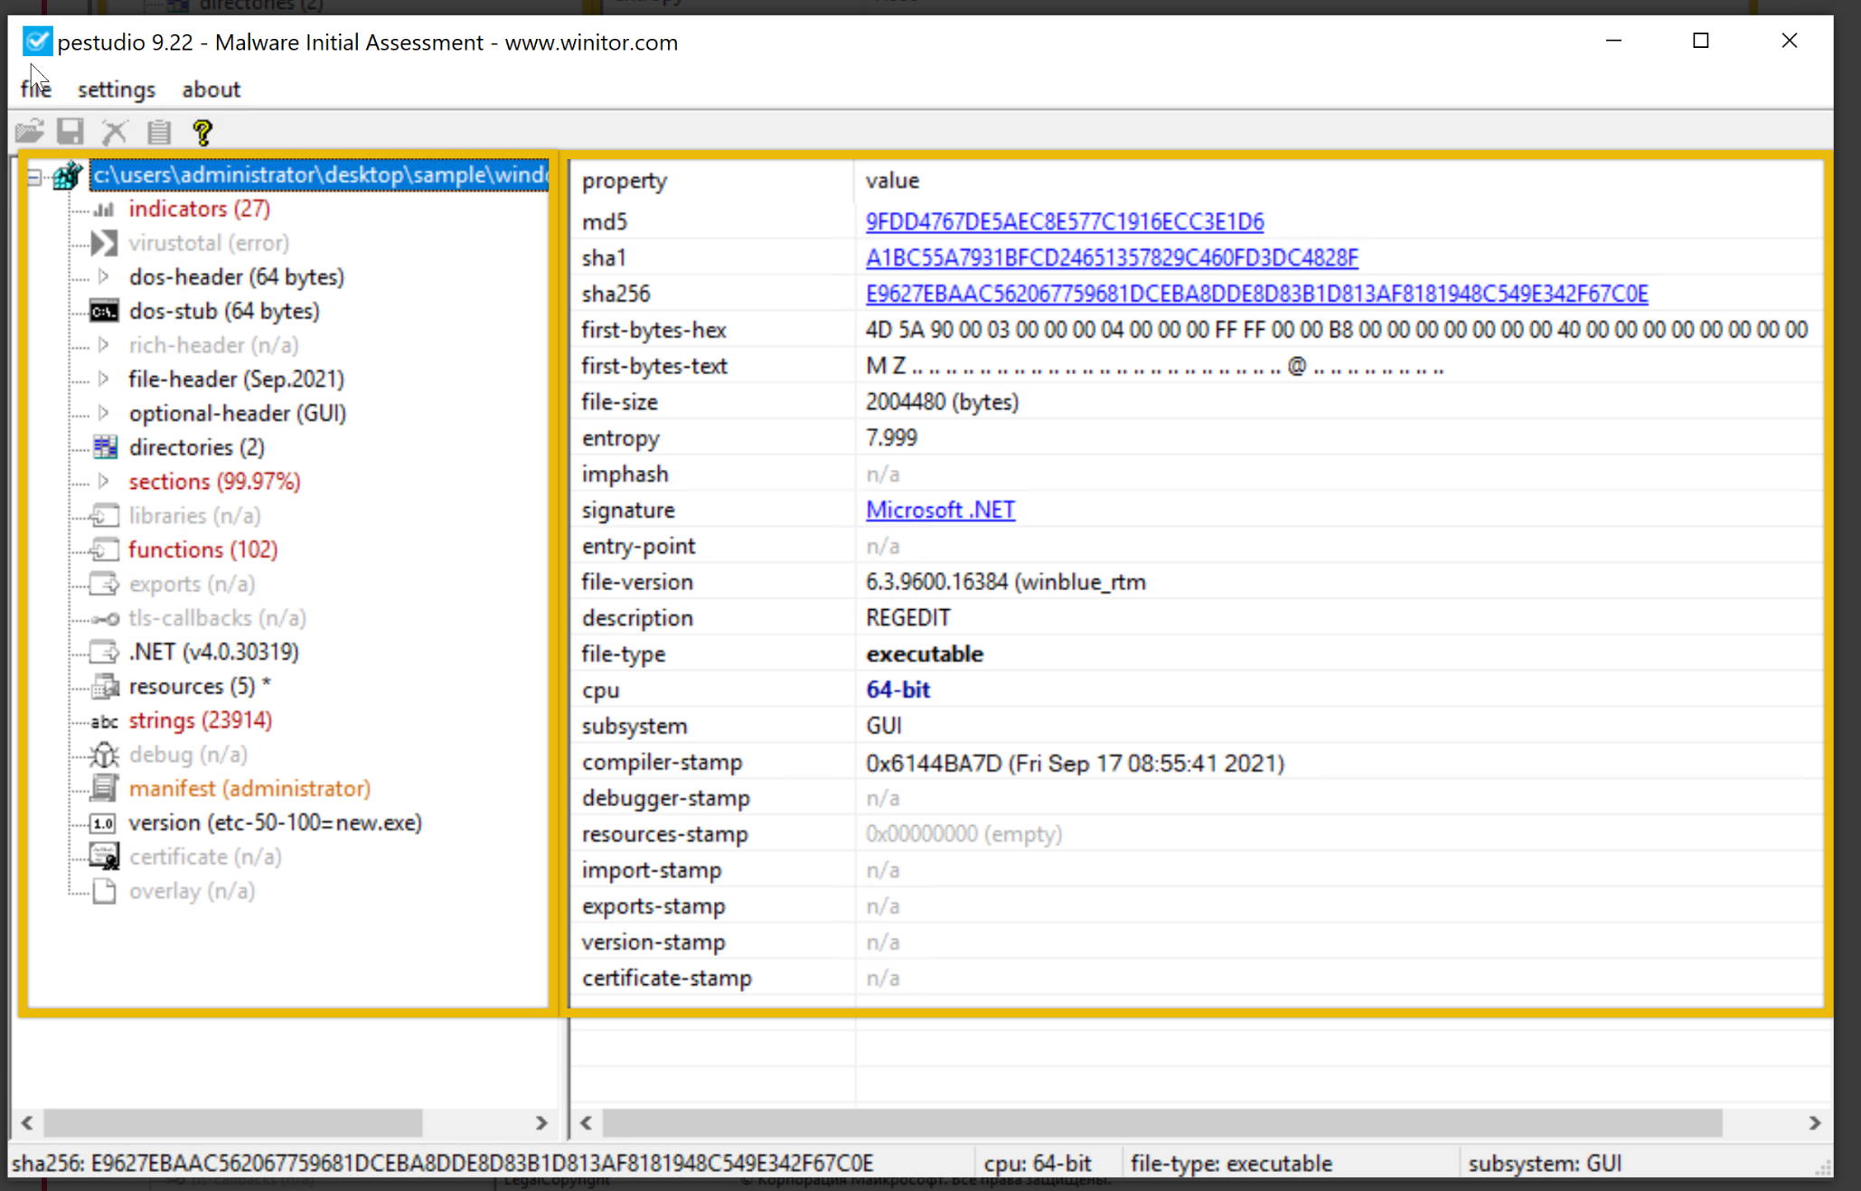Select the virustotal icon in tree

pyautogui.click(x=104, y=243)
